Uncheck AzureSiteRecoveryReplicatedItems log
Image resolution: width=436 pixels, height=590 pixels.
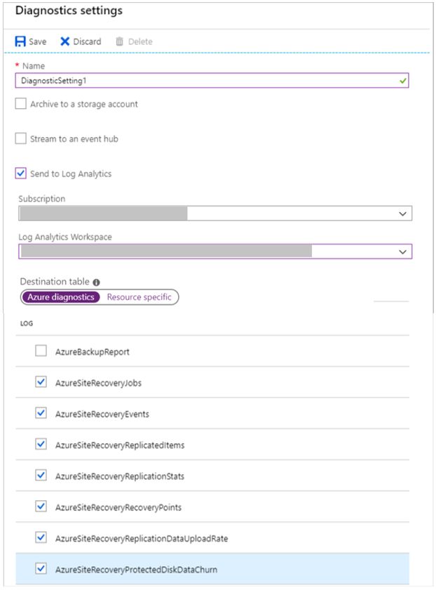[x=41, y=444]
